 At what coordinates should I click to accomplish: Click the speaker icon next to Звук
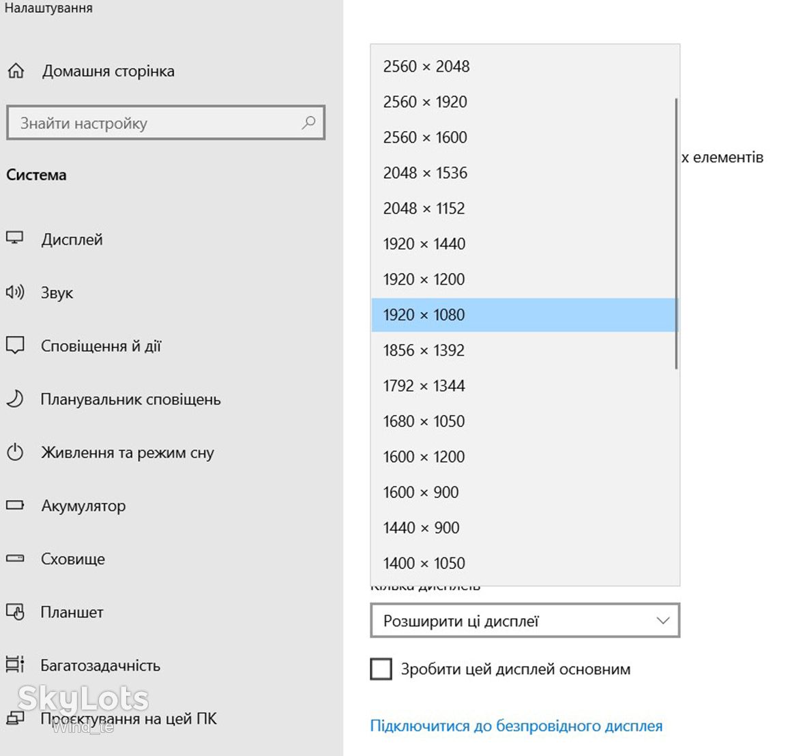(x=15, y=292)
